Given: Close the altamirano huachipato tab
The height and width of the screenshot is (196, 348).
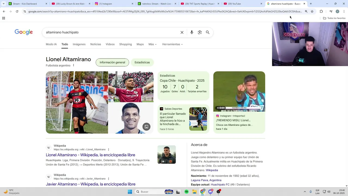Looking at the screenshot, I should pyautogui.click(x=304, y=4).
